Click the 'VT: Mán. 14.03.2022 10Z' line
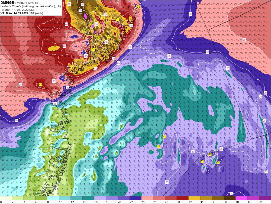Screen dimensions: 271x204 (17, 13)
